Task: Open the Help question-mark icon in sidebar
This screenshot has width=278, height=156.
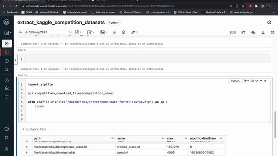Action: 7,129
